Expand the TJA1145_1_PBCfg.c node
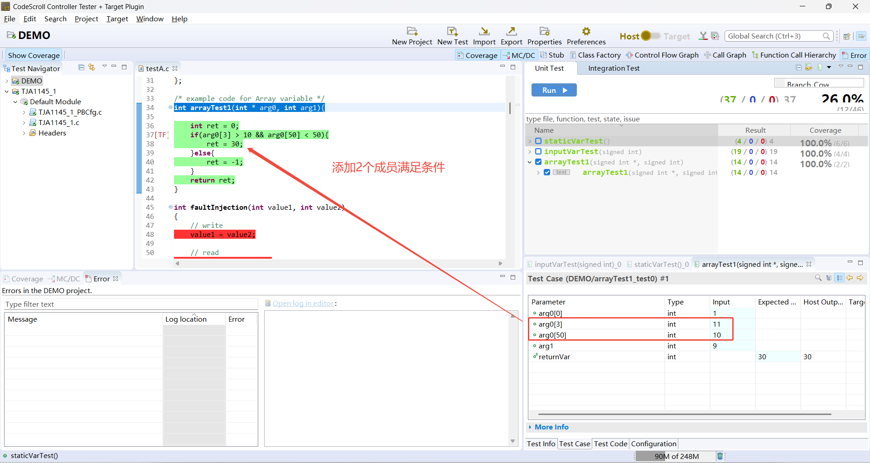This screenshot has height=463, width=870. click(x=24, y=112)
